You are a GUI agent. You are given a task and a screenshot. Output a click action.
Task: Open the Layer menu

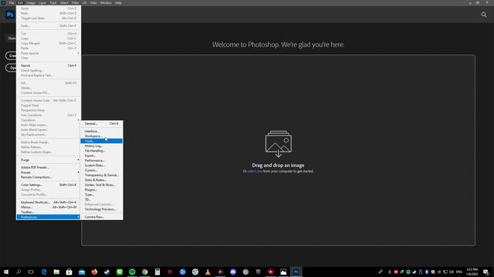coord(42,2)
